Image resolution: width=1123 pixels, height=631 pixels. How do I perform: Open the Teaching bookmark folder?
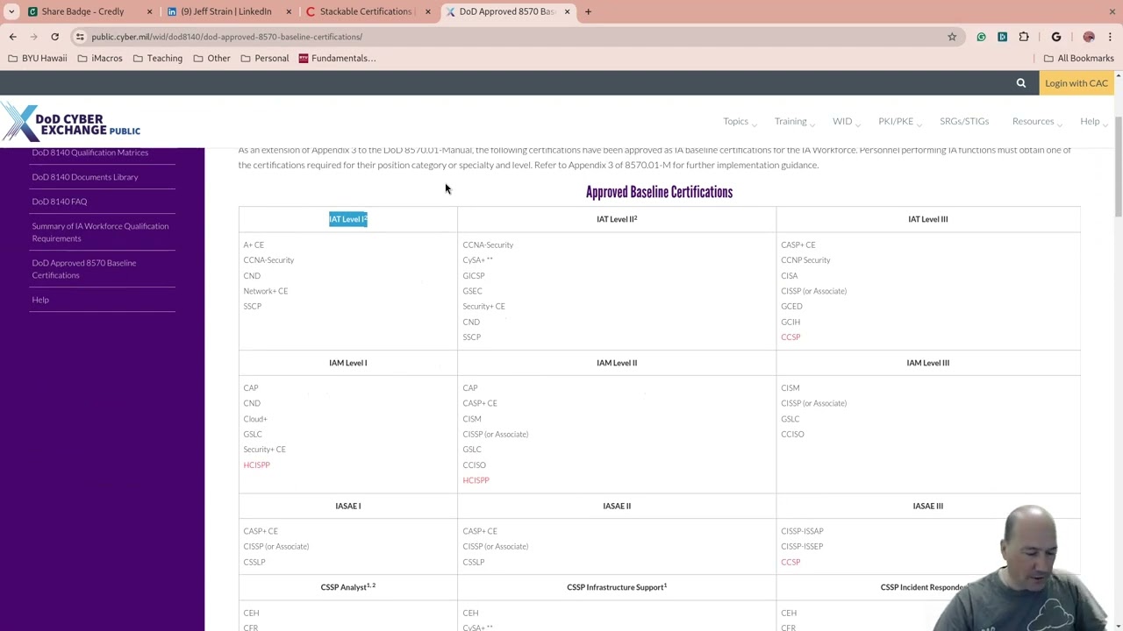tap(157, 58)
